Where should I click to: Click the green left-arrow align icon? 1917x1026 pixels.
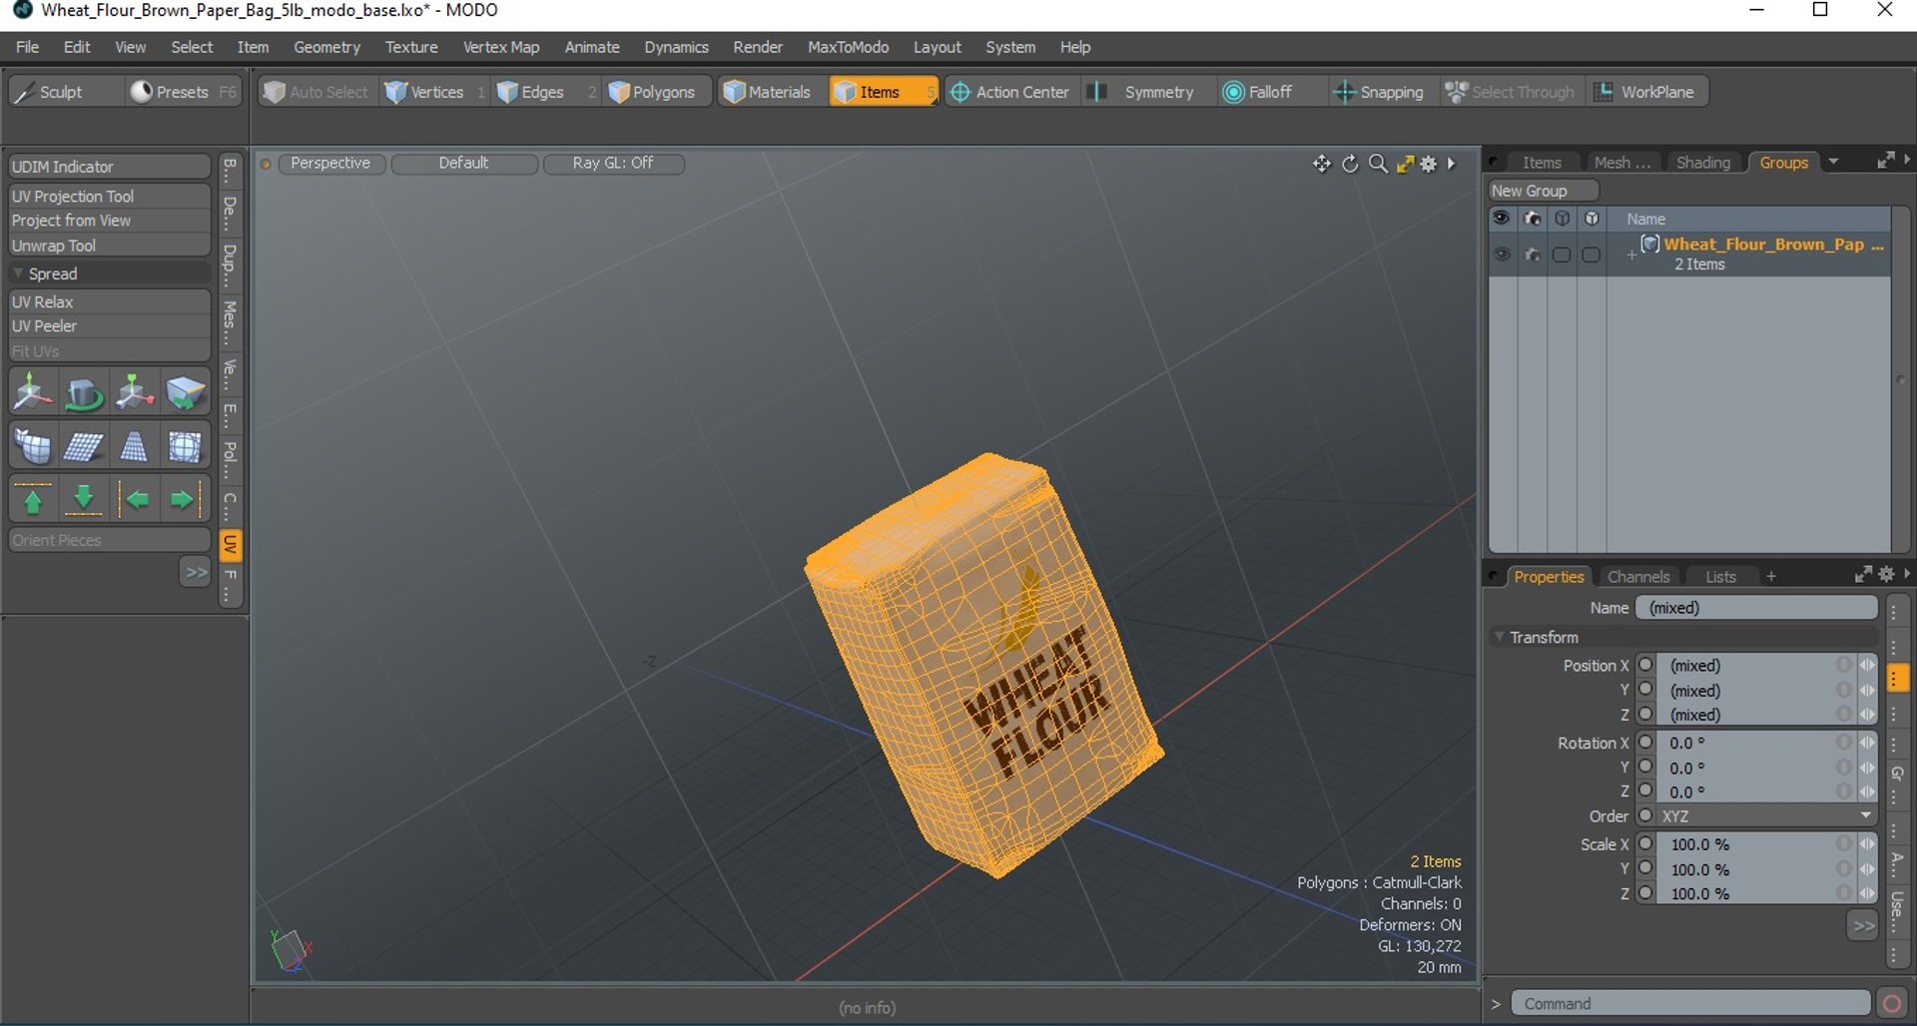point(134,499)
